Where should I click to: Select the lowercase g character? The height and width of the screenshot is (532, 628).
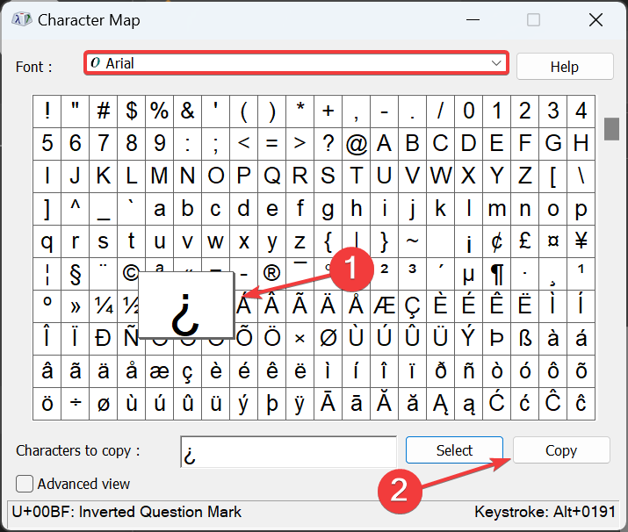(x=328, y=209)
